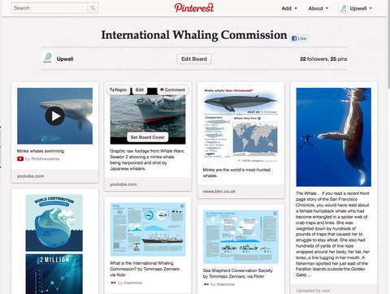
Task: Click the Upwell profile icon in top bar
Action: pos(343,8)
